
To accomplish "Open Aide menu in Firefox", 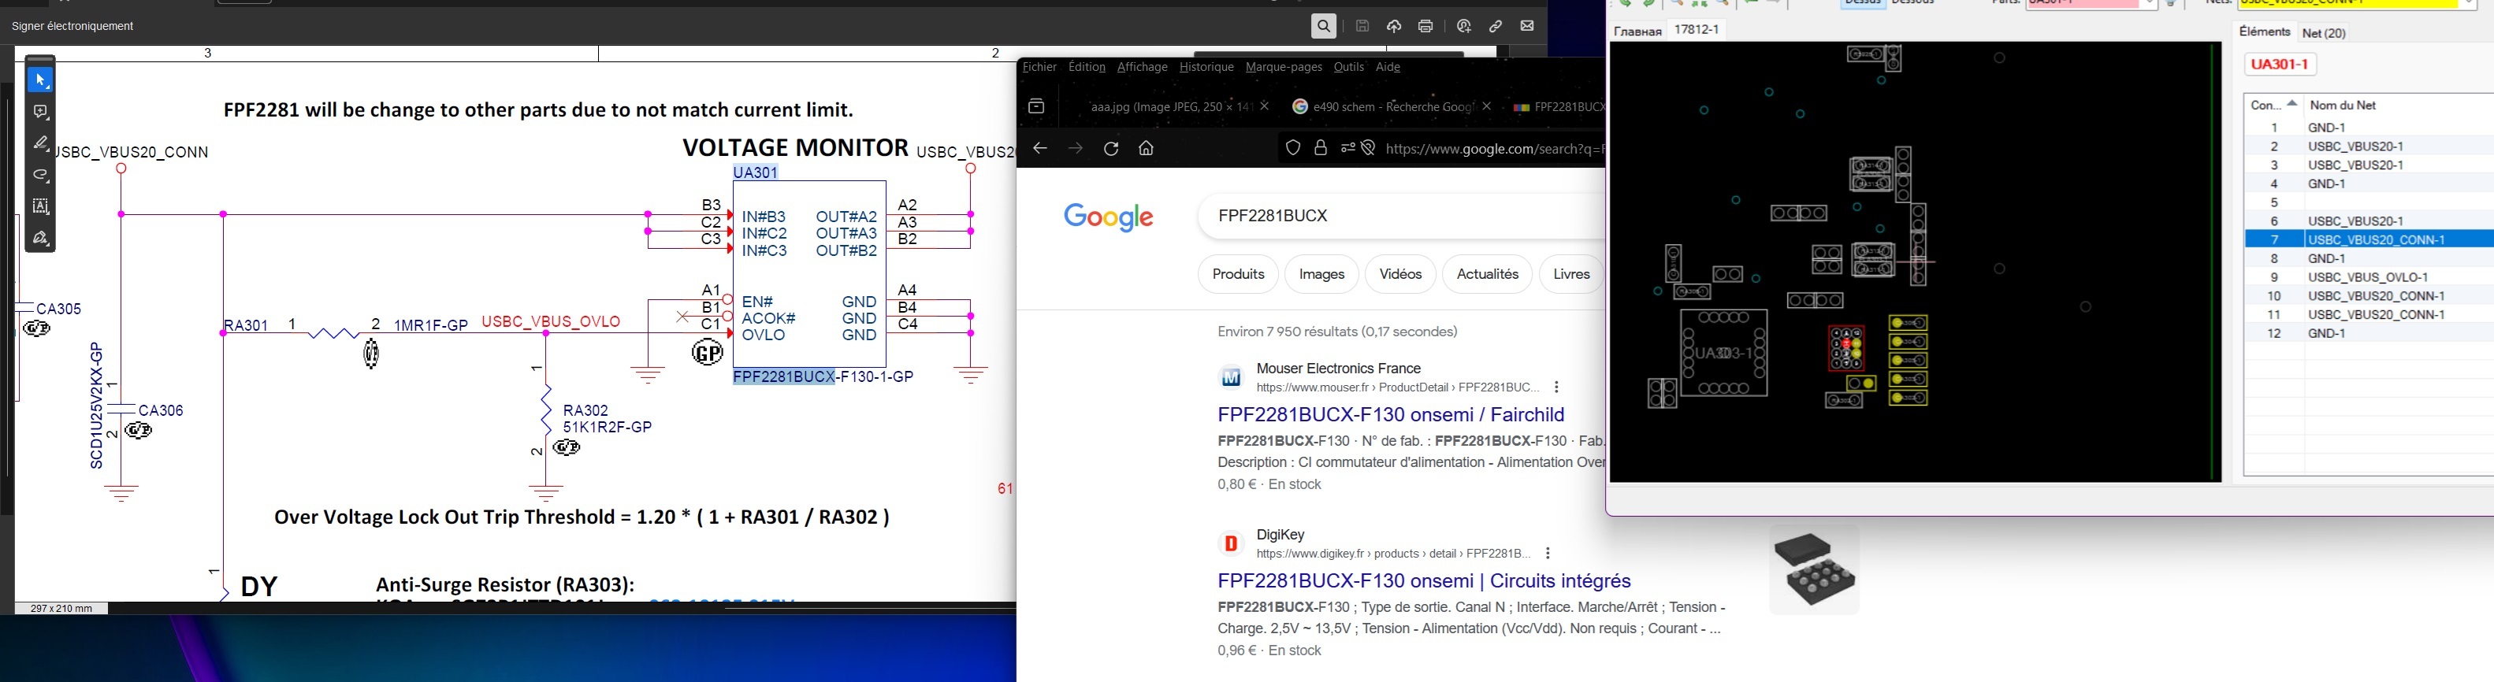I will coord(1388,67).
